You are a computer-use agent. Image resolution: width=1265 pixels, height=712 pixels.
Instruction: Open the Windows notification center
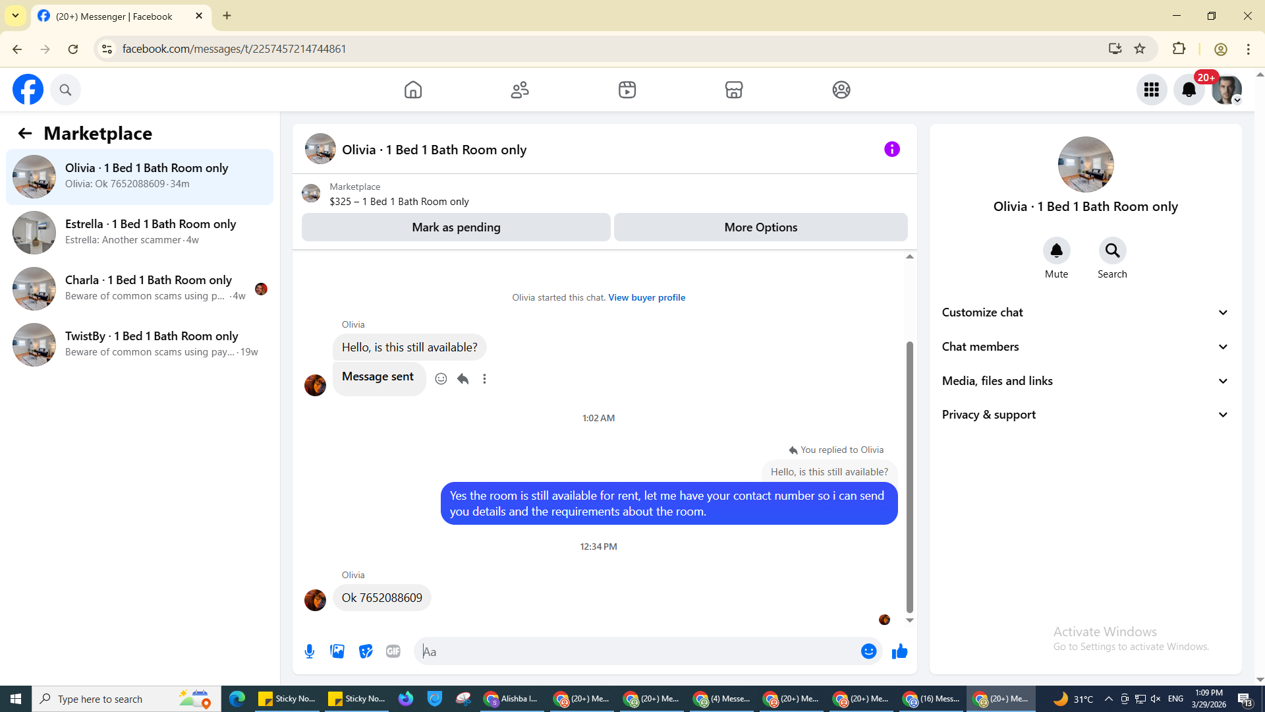click(1245, 699)
